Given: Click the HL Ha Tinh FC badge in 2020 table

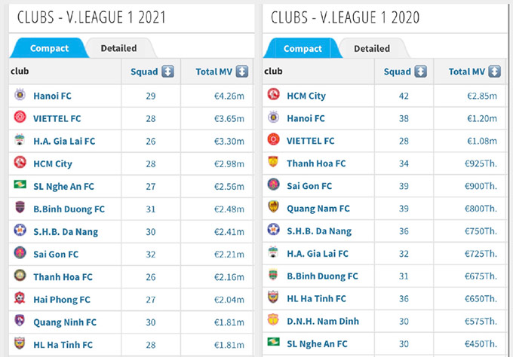Looking at the screenshot, I should 273,298.
